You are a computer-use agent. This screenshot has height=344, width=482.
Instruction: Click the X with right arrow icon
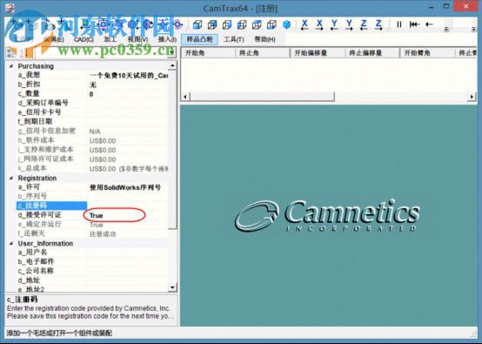[x=319, y=24]
